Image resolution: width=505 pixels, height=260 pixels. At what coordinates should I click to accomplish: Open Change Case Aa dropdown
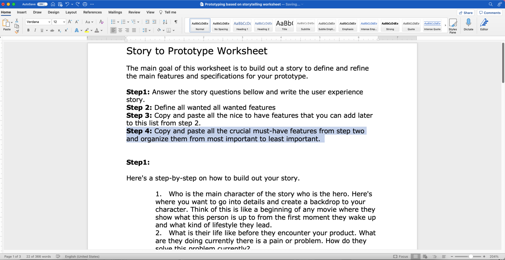click(x=89, y=22)
